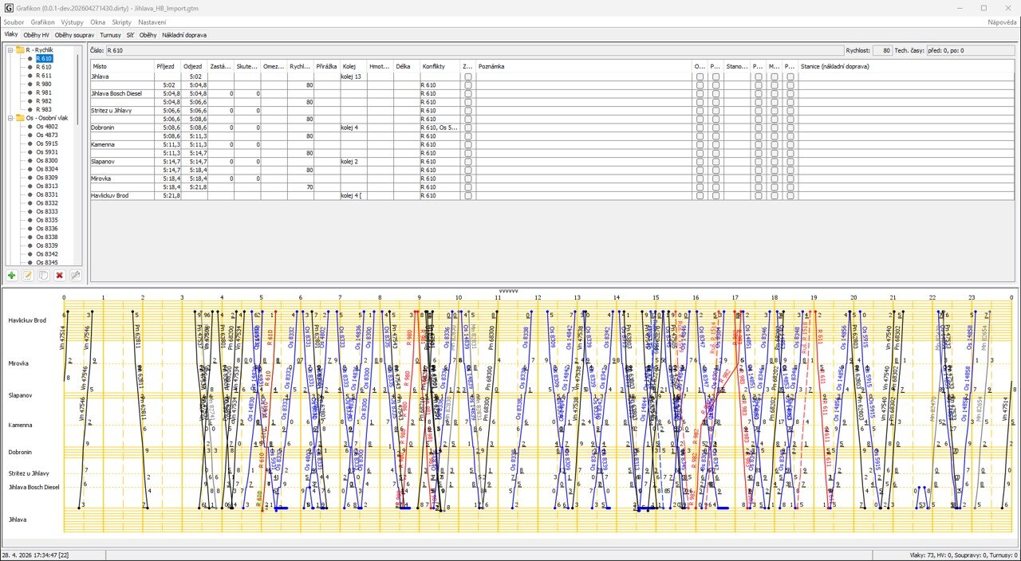Open the Nápověda help menu
This screenshot has height=561, width=1021.
1002,22
